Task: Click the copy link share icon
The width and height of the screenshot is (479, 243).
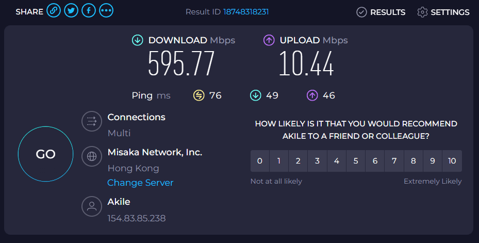Action: [x=54, y=11]
